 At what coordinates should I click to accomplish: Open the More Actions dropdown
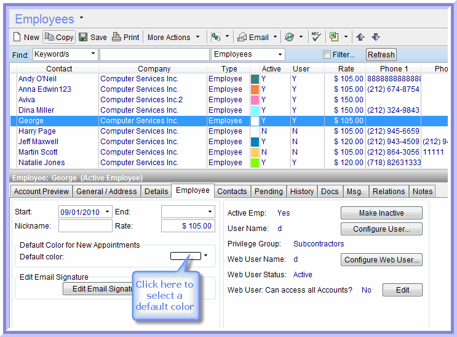click(173, 38)
